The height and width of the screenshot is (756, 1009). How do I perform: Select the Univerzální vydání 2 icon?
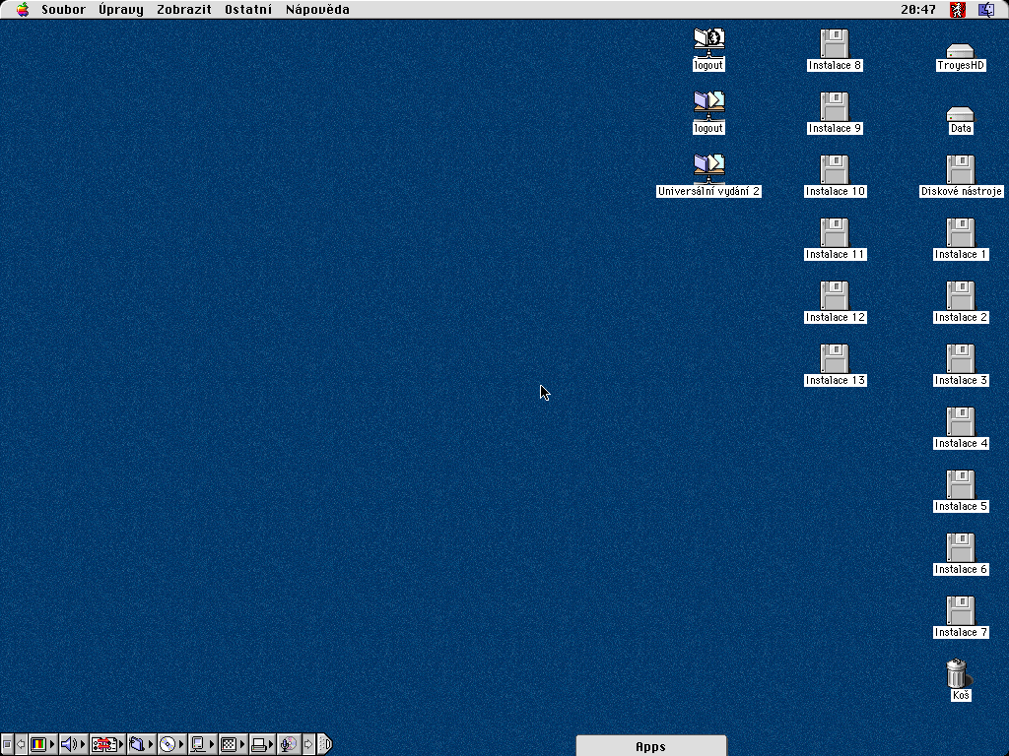(708, 170)
